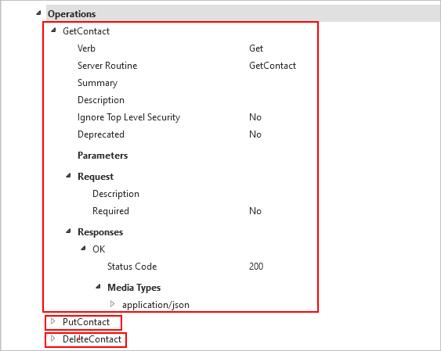The height and width of the screenshot is (351, 441).
Task: Expand the application/json media type
Action: point(113,304)
